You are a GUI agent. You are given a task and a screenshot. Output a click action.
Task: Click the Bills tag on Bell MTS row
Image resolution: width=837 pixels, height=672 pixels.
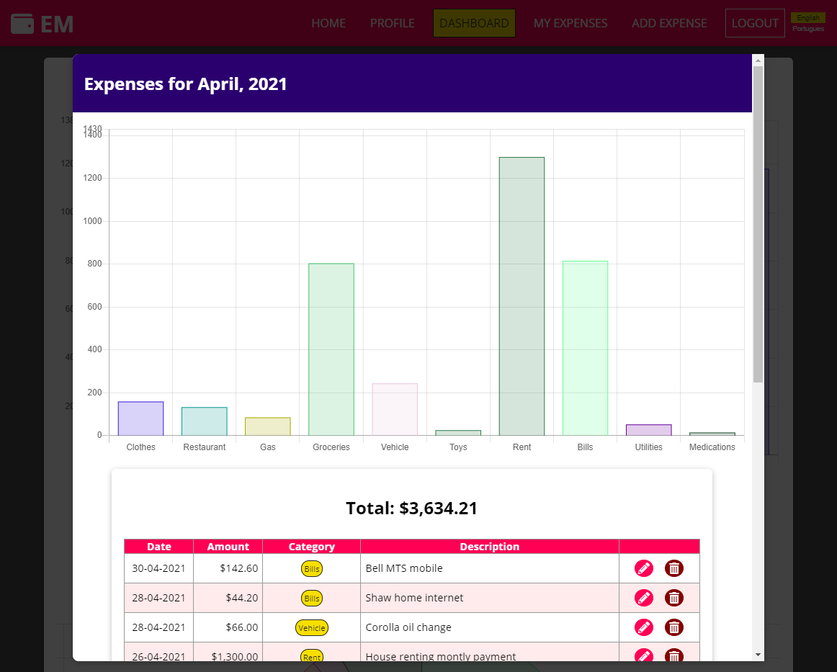[312, 568]
